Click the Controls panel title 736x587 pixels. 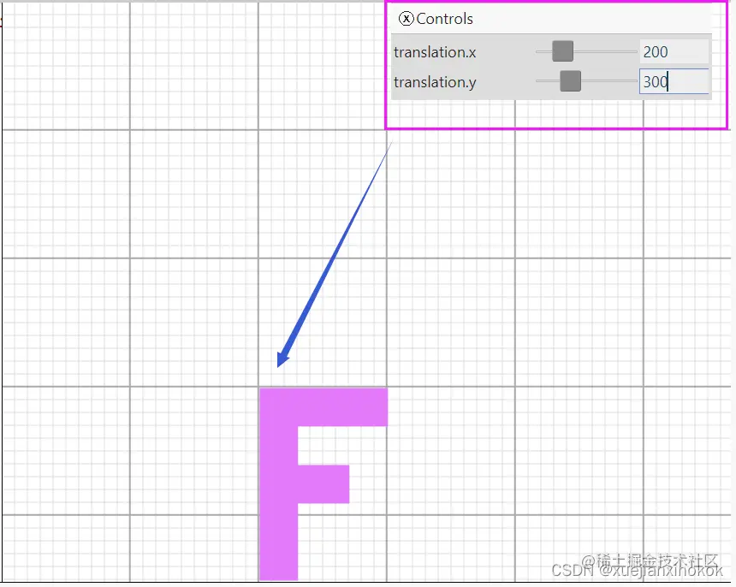pyautogui.click(x=444, y=19)
